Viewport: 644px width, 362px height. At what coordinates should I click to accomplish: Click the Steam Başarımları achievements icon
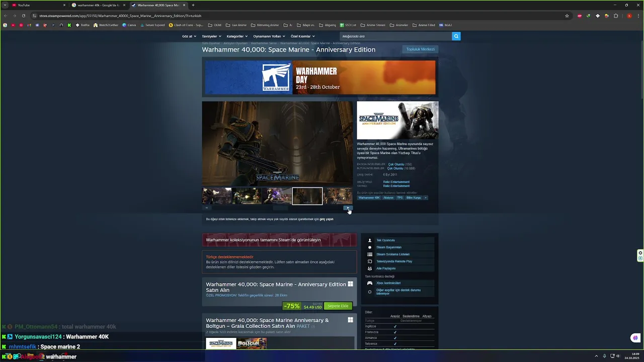tap(370, 247)
